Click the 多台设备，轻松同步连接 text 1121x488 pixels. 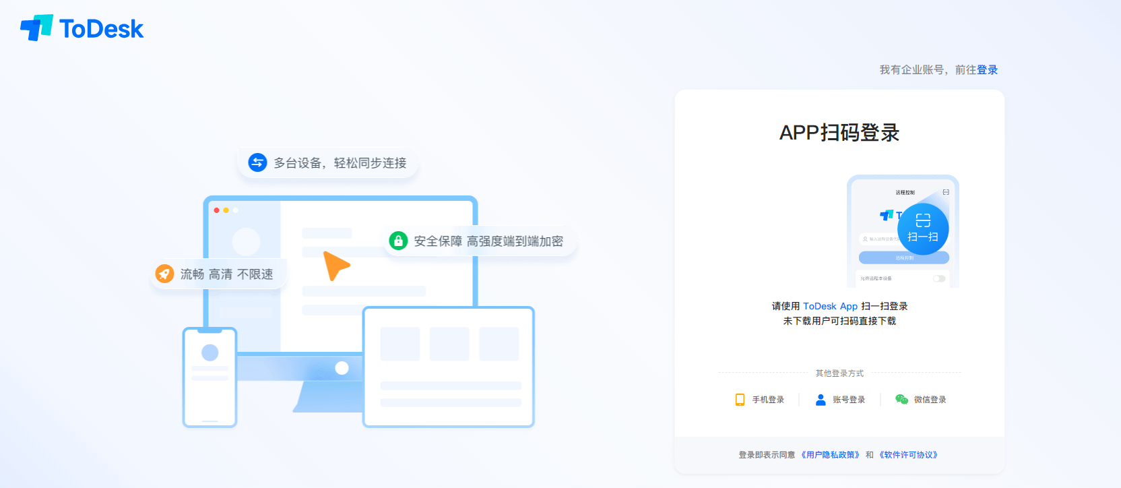[x=340, y=163]
